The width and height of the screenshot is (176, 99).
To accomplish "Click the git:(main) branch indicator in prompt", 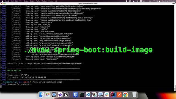I will 24,82.
